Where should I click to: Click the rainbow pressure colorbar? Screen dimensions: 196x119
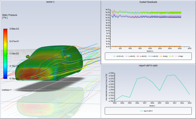coord(5,54)
